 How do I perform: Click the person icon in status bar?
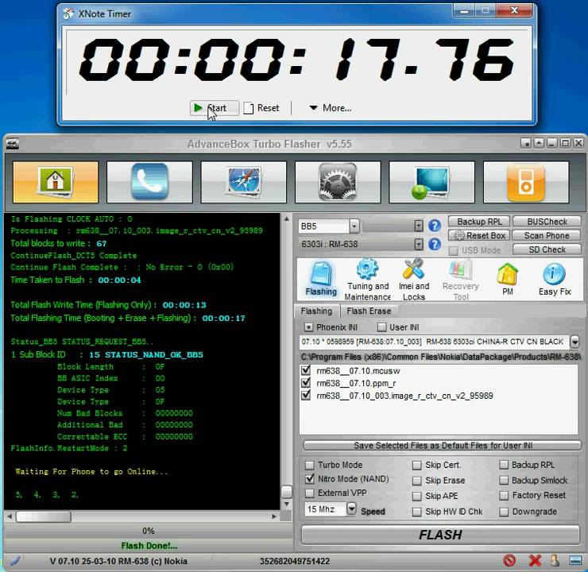coord(555,561)
